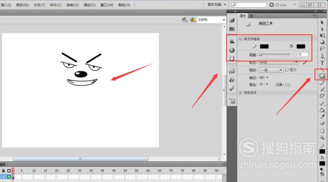Select the Subselection tool
This screenshot has width=328, height=182.
coord(322,29)
